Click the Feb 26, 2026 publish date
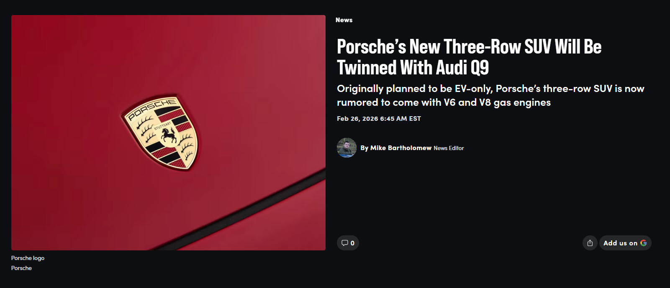Viewport: 670px width, 288px height. point(357,119)
